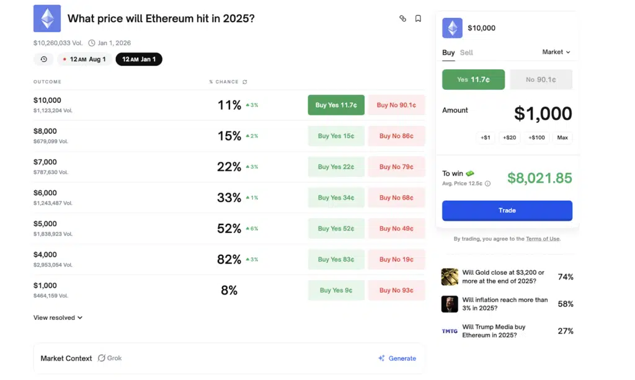Open the Terms of Use link
Screen dimensions: 635x380
[543, 239]
